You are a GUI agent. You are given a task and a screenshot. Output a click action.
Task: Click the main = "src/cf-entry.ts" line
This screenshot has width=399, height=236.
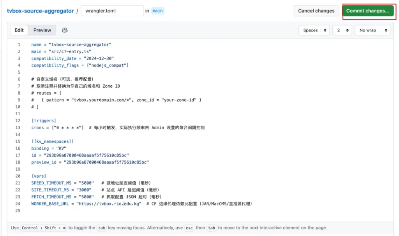click(x=61, y=51)
